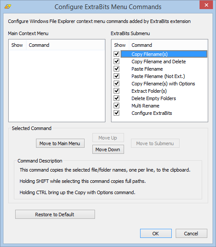
Task: Click the Move Down button
Action: [x=108, y=149]
